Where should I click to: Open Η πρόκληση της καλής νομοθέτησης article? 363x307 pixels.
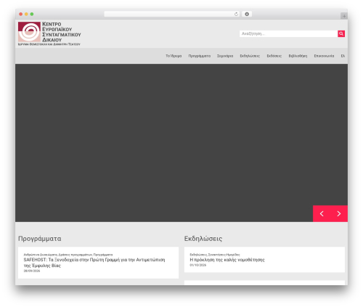[x=227, y=260]
